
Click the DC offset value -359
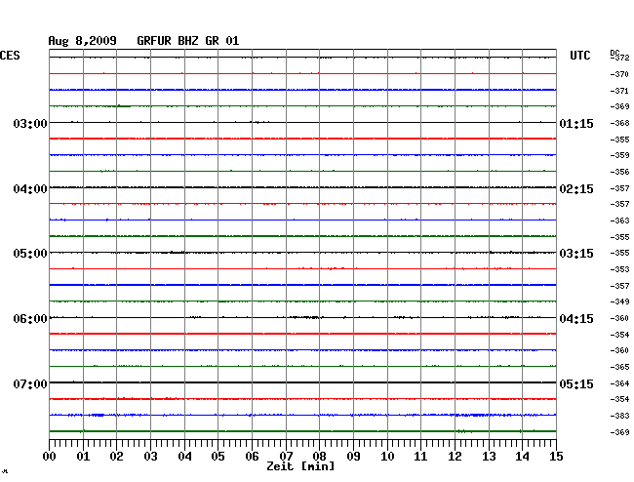[619, 155]
